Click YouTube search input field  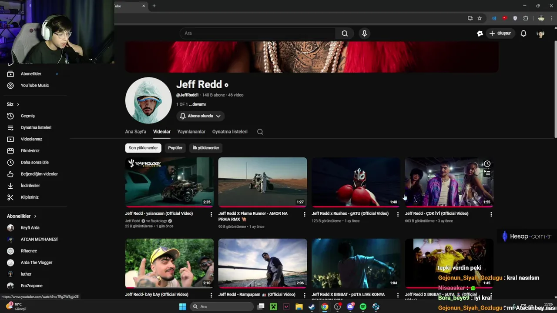tap(258, 33)
